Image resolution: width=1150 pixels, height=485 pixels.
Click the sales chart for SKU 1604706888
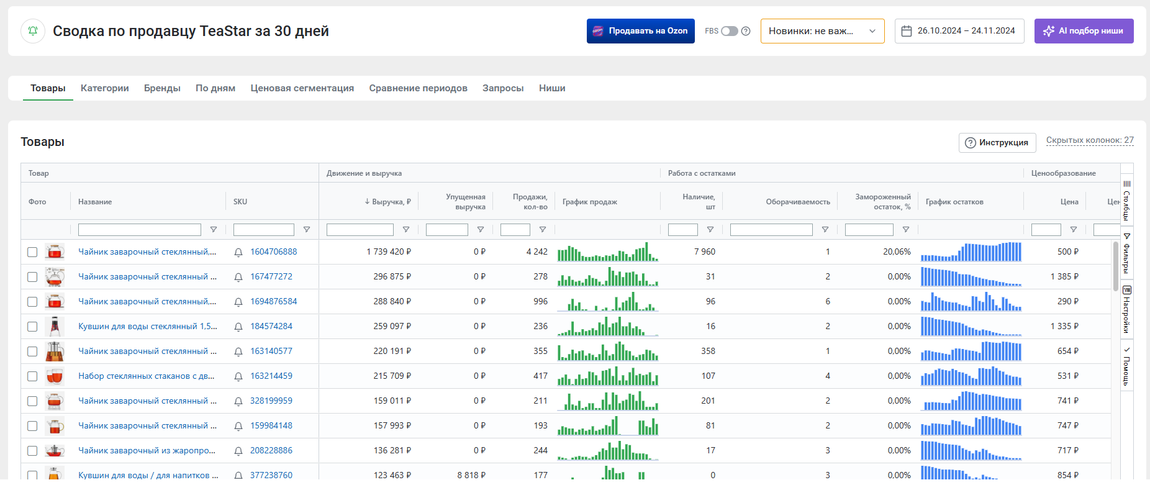pos(607,252)
